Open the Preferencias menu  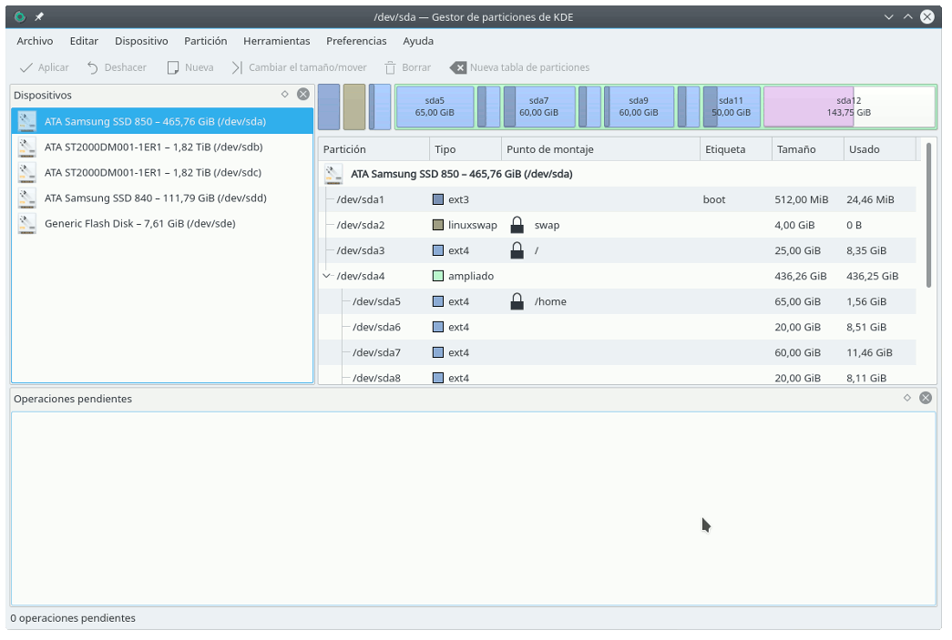click(356, 41)
